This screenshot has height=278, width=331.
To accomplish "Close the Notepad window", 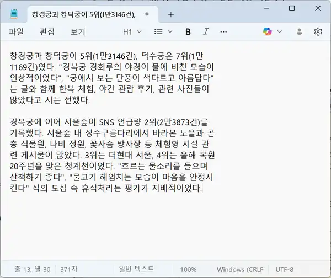I will pos(318,8).
